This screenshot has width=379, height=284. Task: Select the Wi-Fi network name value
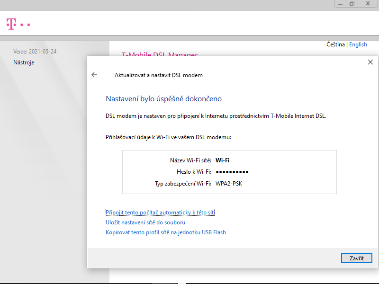(222, 160)
